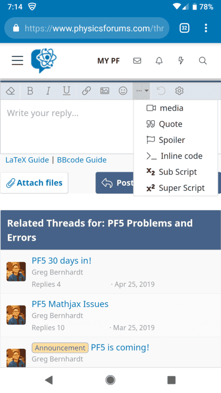Toggle bold formatting

click(x=30, y=91)
